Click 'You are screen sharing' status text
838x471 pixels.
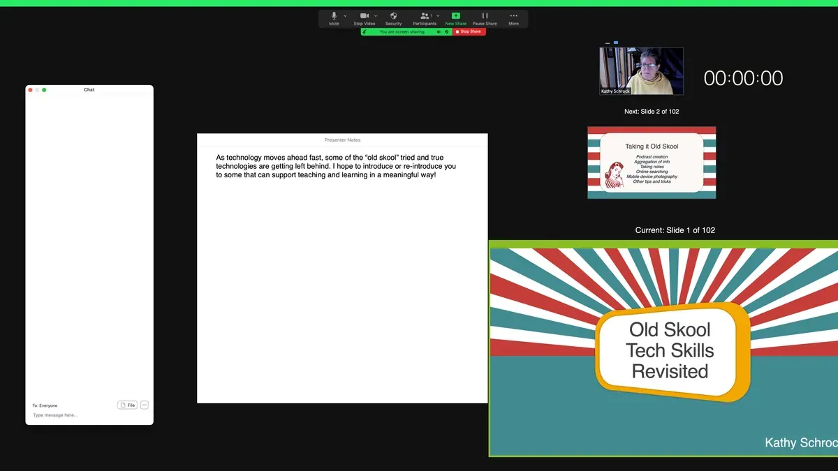pyautogui.click(x=402, y=31)
